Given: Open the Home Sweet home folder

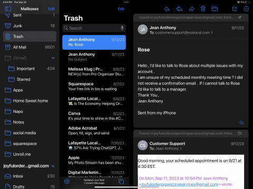Looking at the screenshot, I should coord(30,101).
